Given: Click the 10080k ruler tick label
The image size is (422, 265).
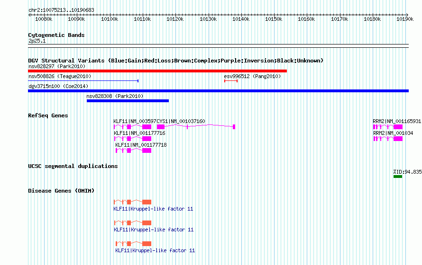Looking at the screenshot, I should 44,19.
